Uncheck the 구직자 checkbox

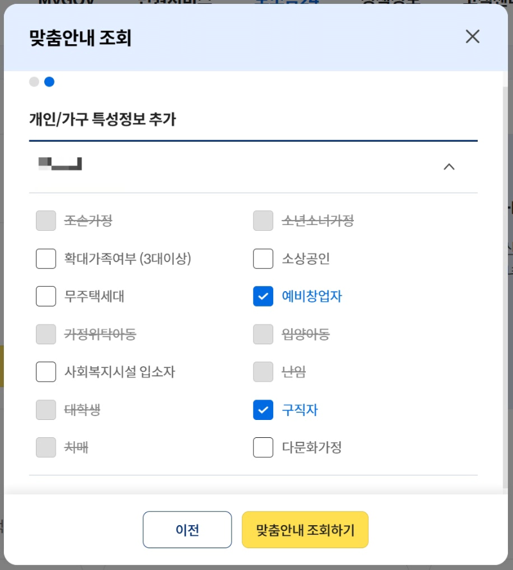pyautogui.click(x=263, y=410)
